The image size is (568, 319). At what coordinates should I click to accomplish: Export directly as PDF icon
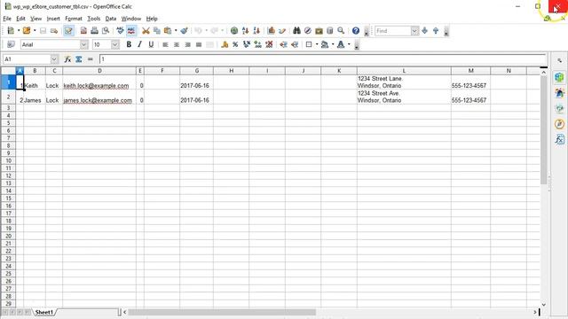83,31
